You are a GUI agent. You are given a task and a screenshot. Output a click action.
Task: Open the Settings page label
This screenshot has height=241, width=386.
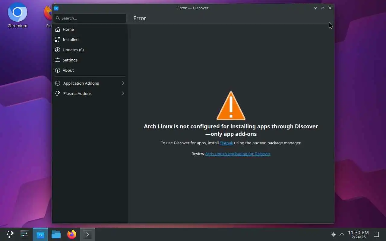pos(70,60)
